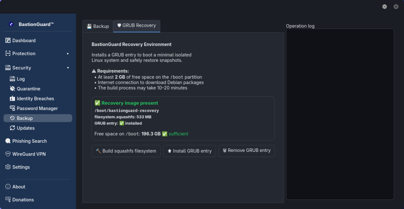
Task: Switch to the Backup tab
Action: click(x=98, y=26)
